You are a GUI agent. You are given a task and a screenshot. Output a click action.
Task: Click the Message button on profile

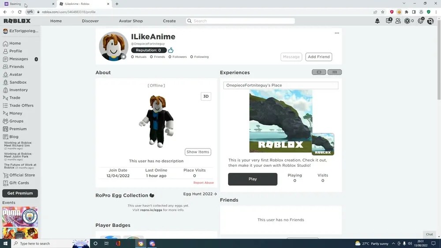click(x=291, y=57)
